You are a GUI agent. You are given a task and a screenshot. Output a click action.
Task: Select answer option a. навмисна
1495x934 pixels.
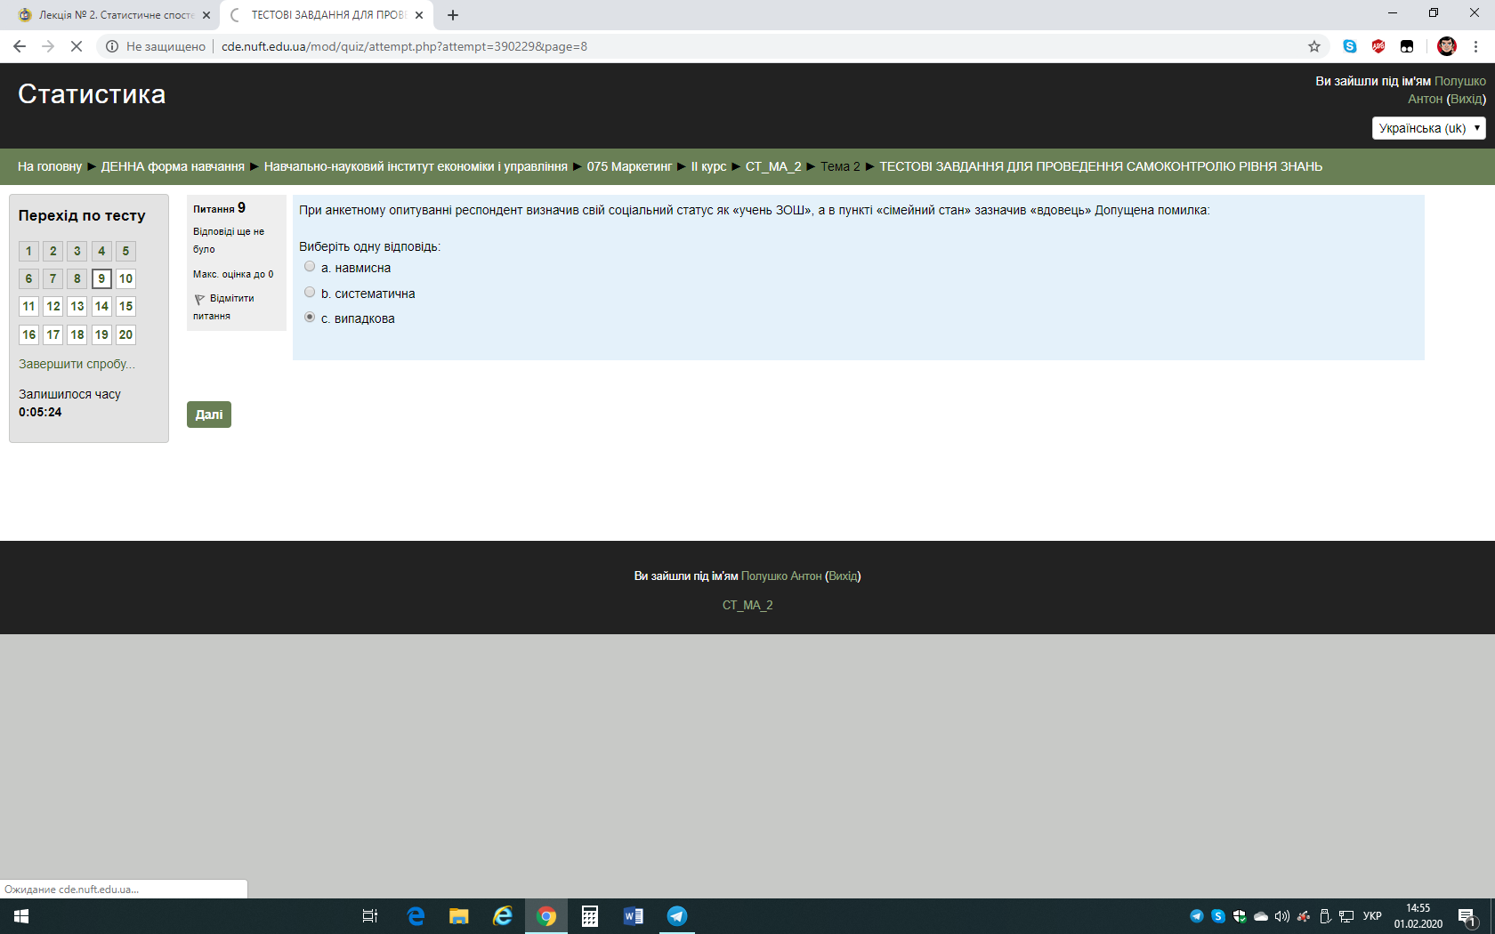coord(310,267)
